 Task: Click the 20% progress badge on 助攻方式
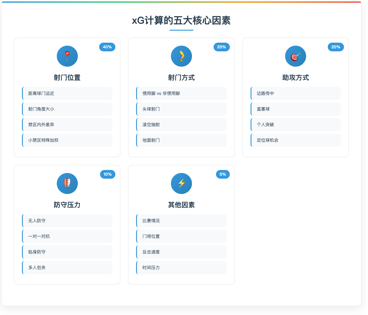[x=336, y=47]
